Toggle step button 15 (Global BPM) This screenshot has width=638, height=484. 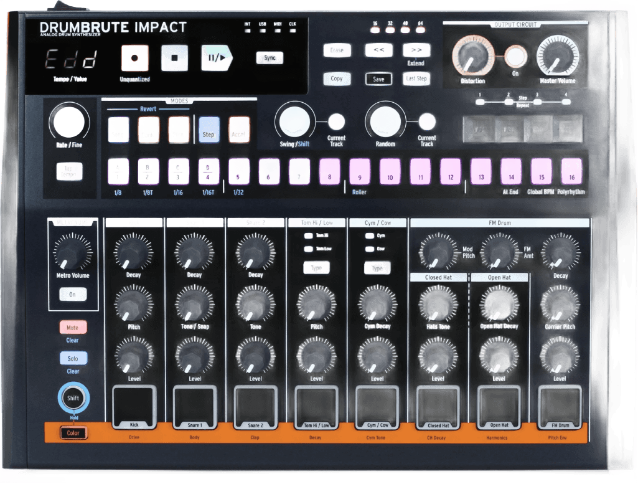pos(542,171)
